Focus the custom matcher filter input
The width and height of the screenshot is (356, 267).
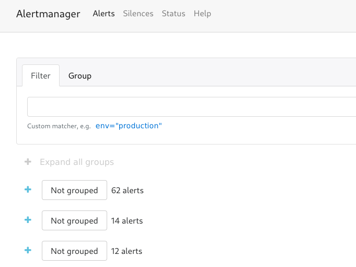pos(192,107)
